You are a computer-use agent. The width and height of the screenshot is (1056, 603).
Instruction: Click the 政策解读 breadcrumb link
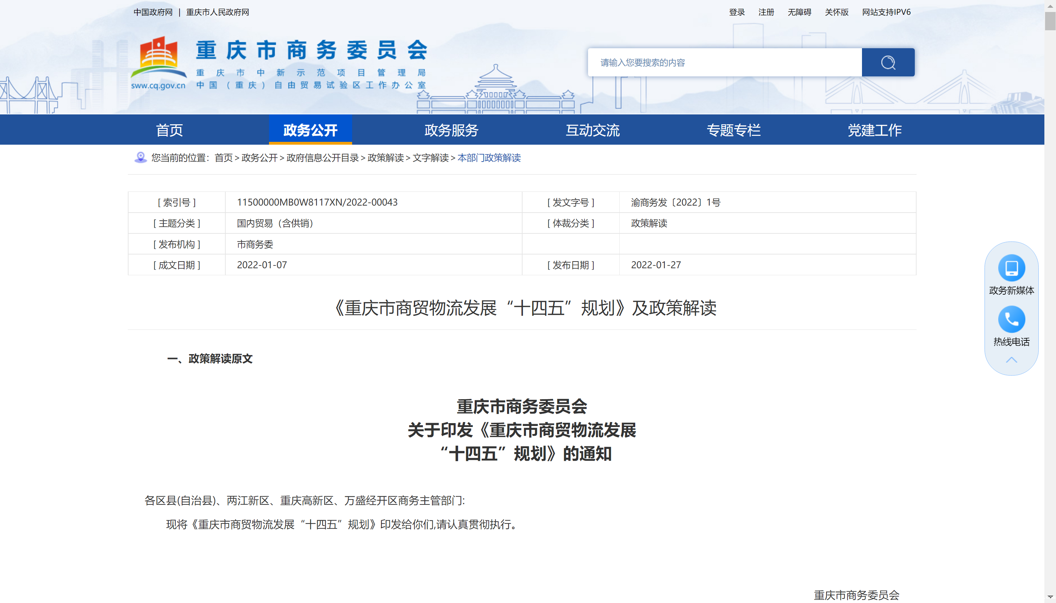[x=385, y=158]
